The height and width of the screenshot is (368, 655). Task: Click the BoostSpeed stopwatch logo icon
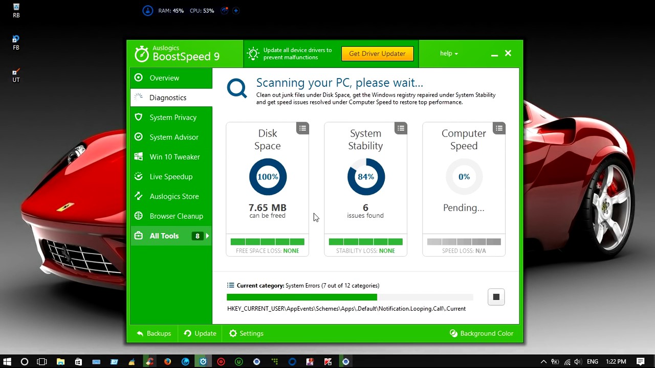pos(142,54)
